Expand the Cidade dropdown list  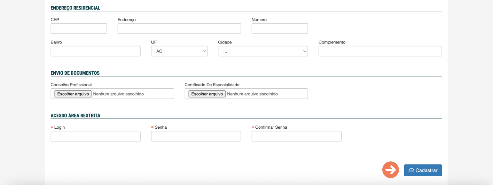point(263,51)
